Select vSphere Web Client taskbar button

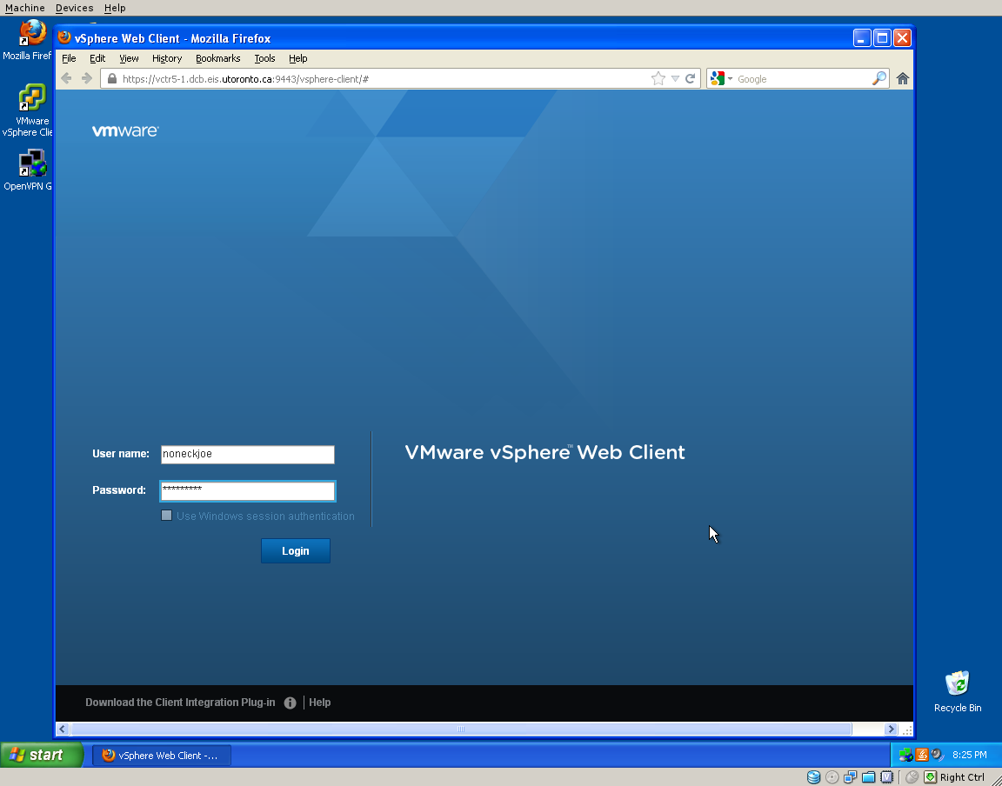162,756
